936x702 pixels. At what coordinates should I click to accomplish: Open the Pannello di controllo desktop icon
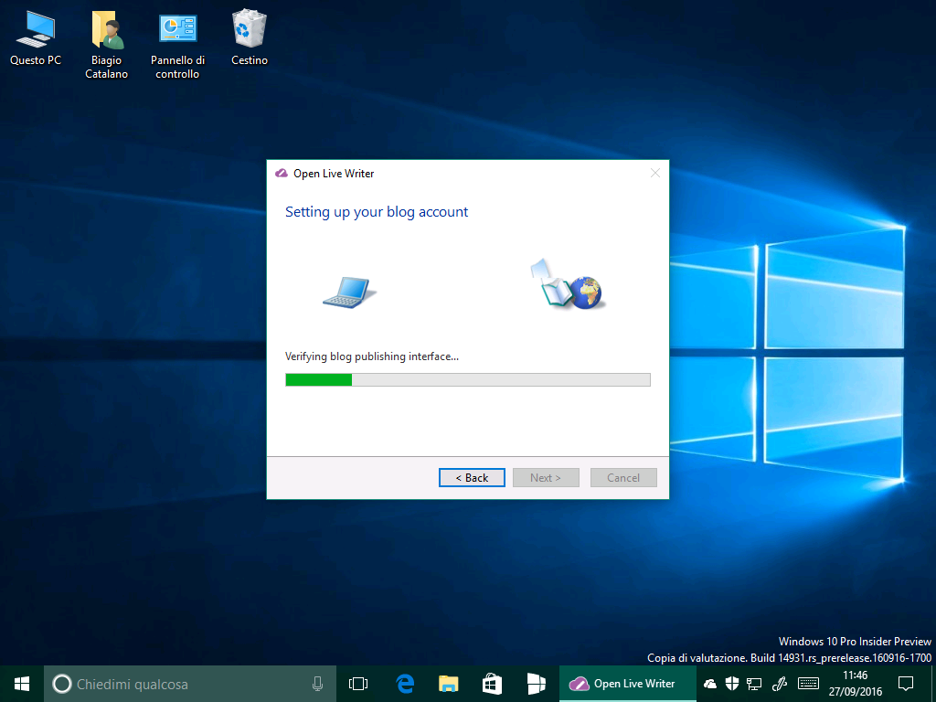(x=177, y=46)
